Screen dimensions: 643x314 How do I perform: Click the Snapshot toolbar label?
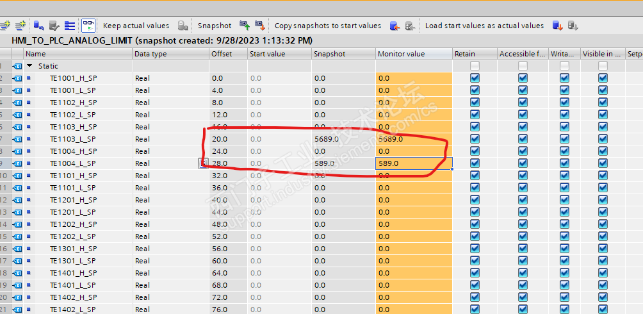click(x=215, y=26)
